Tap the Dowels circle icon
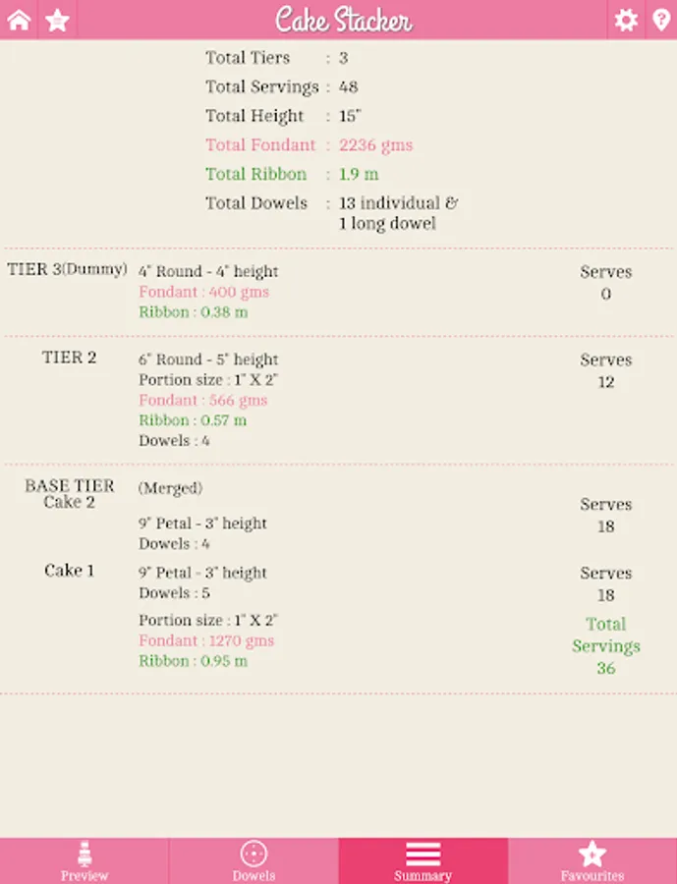 click(254, 853)
